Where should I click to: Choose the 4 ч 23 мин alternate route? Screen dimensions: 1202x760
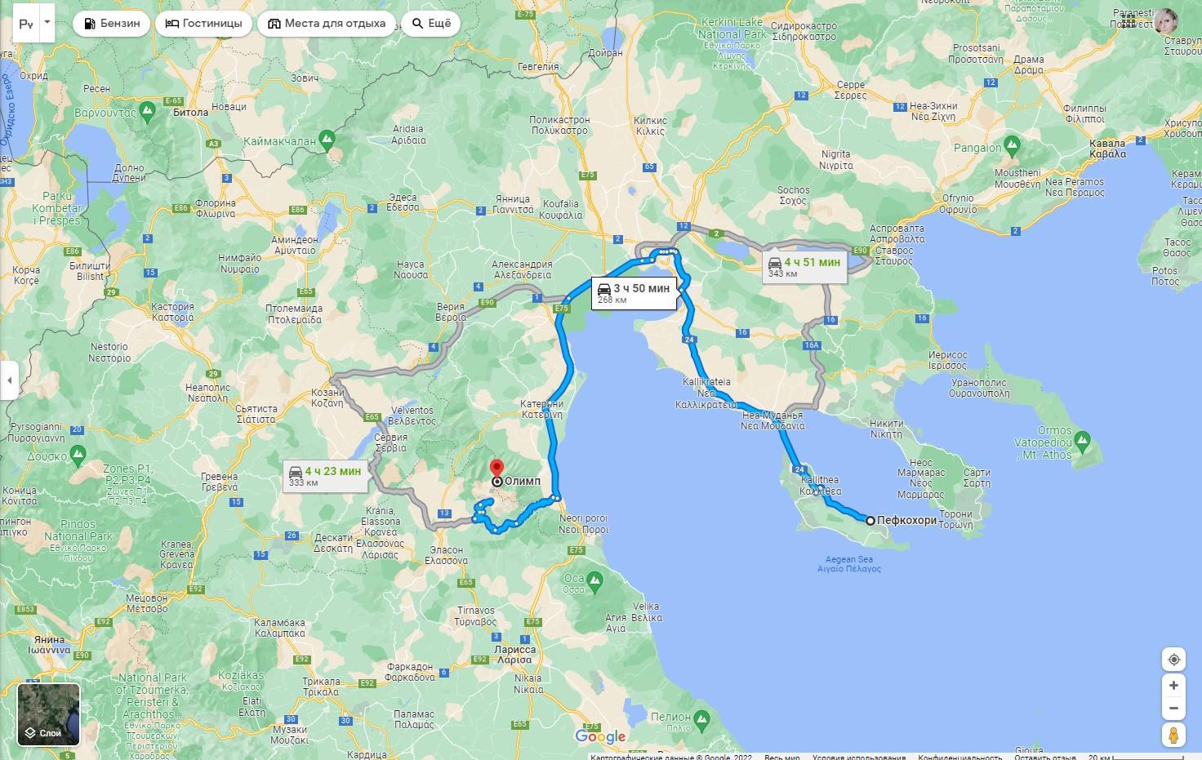(325, 476)
